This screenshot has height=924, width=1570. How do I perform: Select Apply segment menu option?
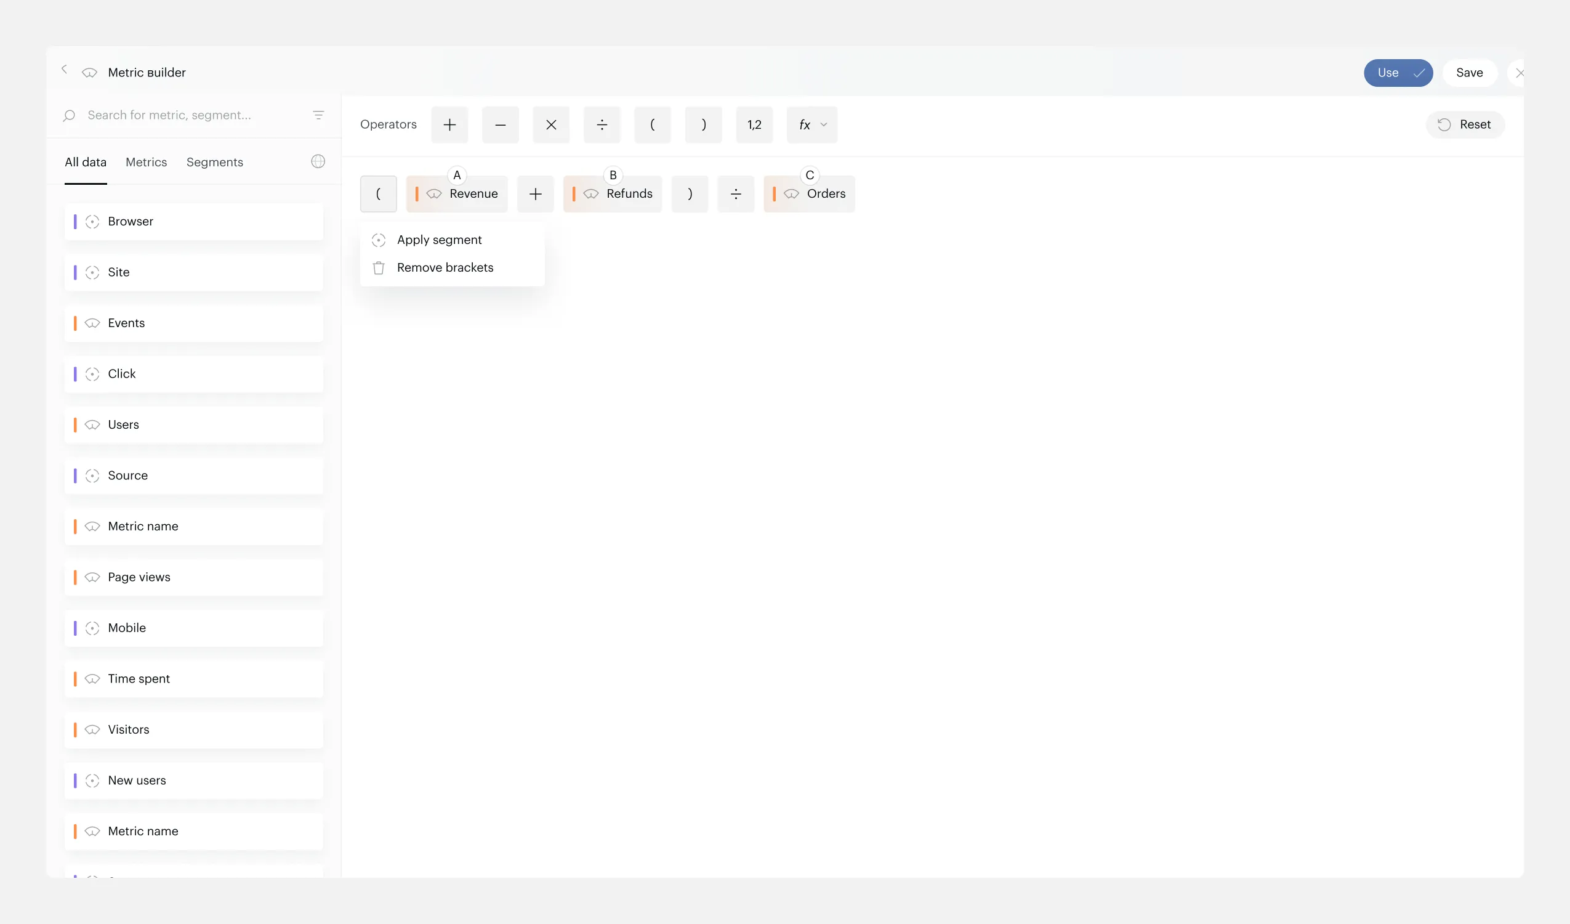pos(453,240)
